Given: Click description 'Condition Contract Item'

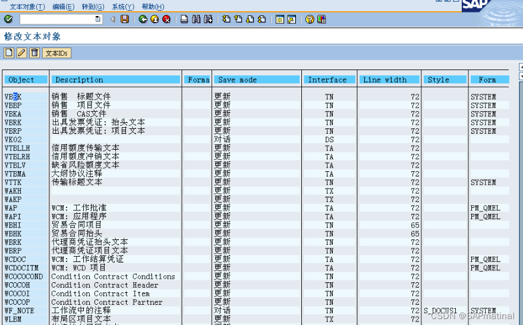Looking at the screenshot, I should (x=100, y=294).
